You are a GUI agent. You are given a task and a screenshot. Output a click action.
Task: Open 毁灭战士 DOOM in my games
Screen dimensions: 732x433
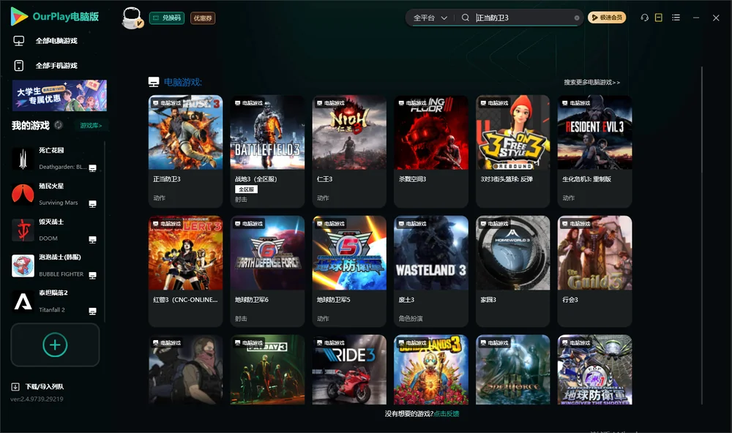pyautogui.click(x=55, y=230)
